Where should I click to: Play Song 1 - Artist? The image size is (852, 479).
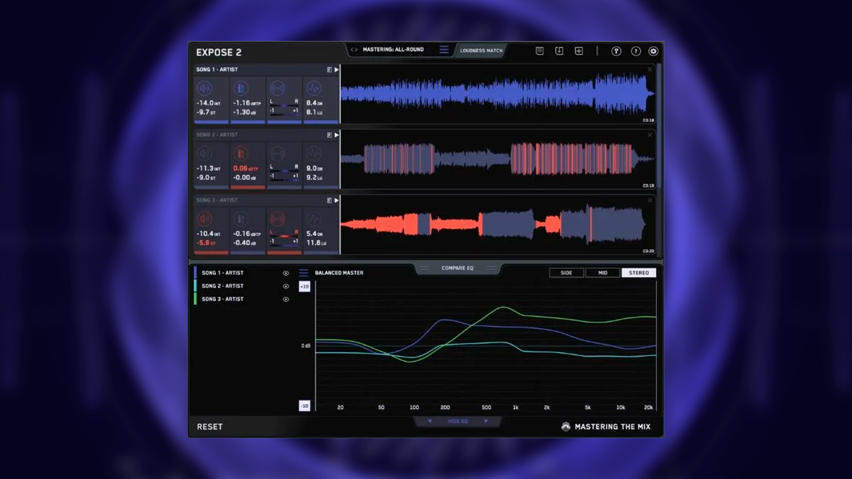pyautogui.click(x=337, y=70)
